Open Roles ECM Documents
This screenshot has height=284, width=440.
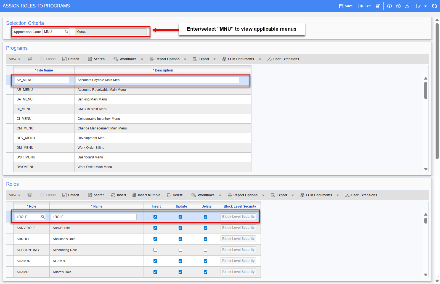click(x=316, y=195)
